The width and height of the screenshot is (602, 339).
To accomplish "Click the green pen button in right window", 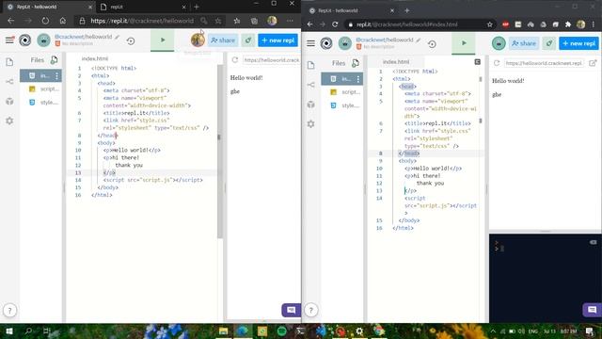I will [549, 43].
